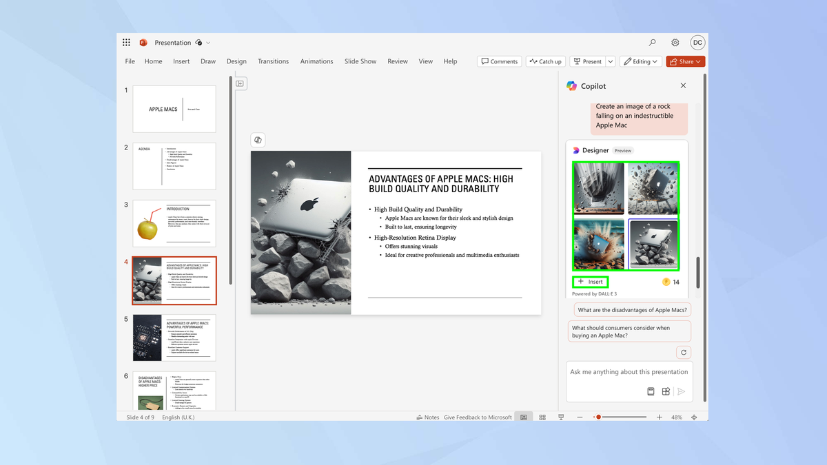Click the Fit slide to window icon
Image resolution: width=827 pixels, height=465 pixels.
tap(694, 417)
